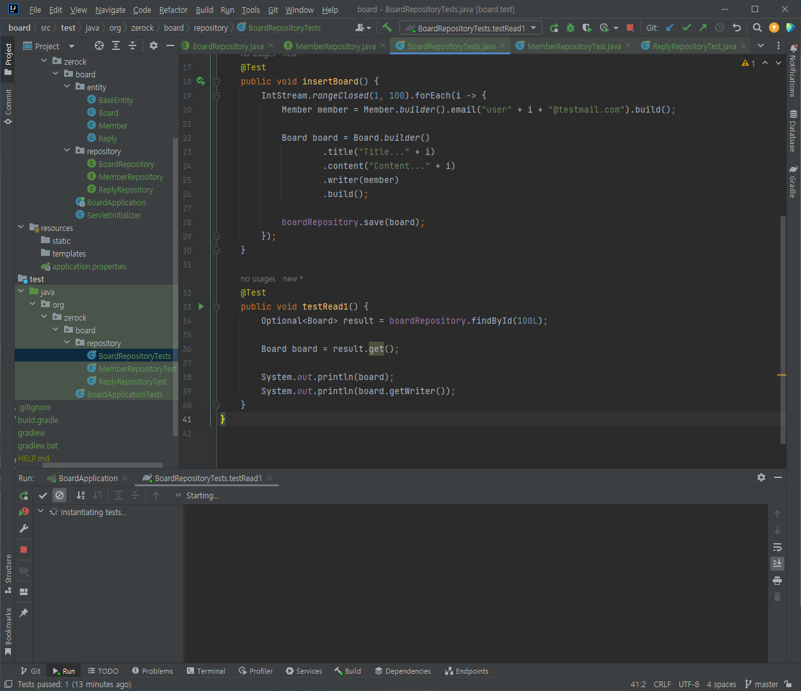This screenshot has height=691, width=801.
Task: Open the Problems tool window
Action: pyautogui.click(x=152, y=671)
